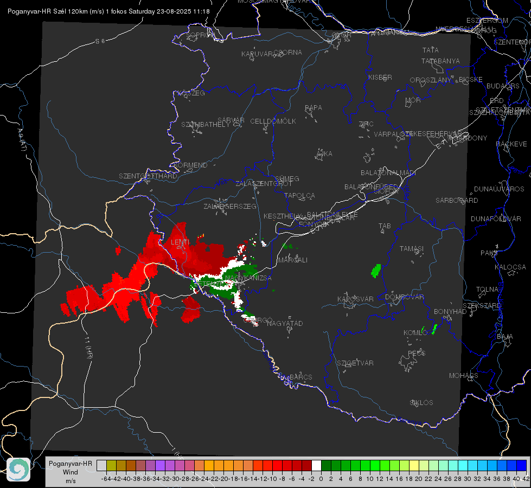Viewport: 531px width, 488px height.
Task: Click the 11 (HR) road label
Action: click(89, 348)
